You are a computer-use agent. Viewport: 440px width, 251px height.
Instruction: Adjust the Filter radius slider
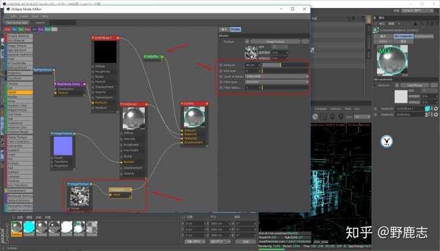pos(285,88)
